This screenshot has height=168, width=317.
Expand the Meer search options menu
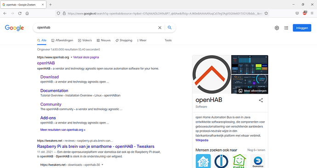click(x=142, y=40)
